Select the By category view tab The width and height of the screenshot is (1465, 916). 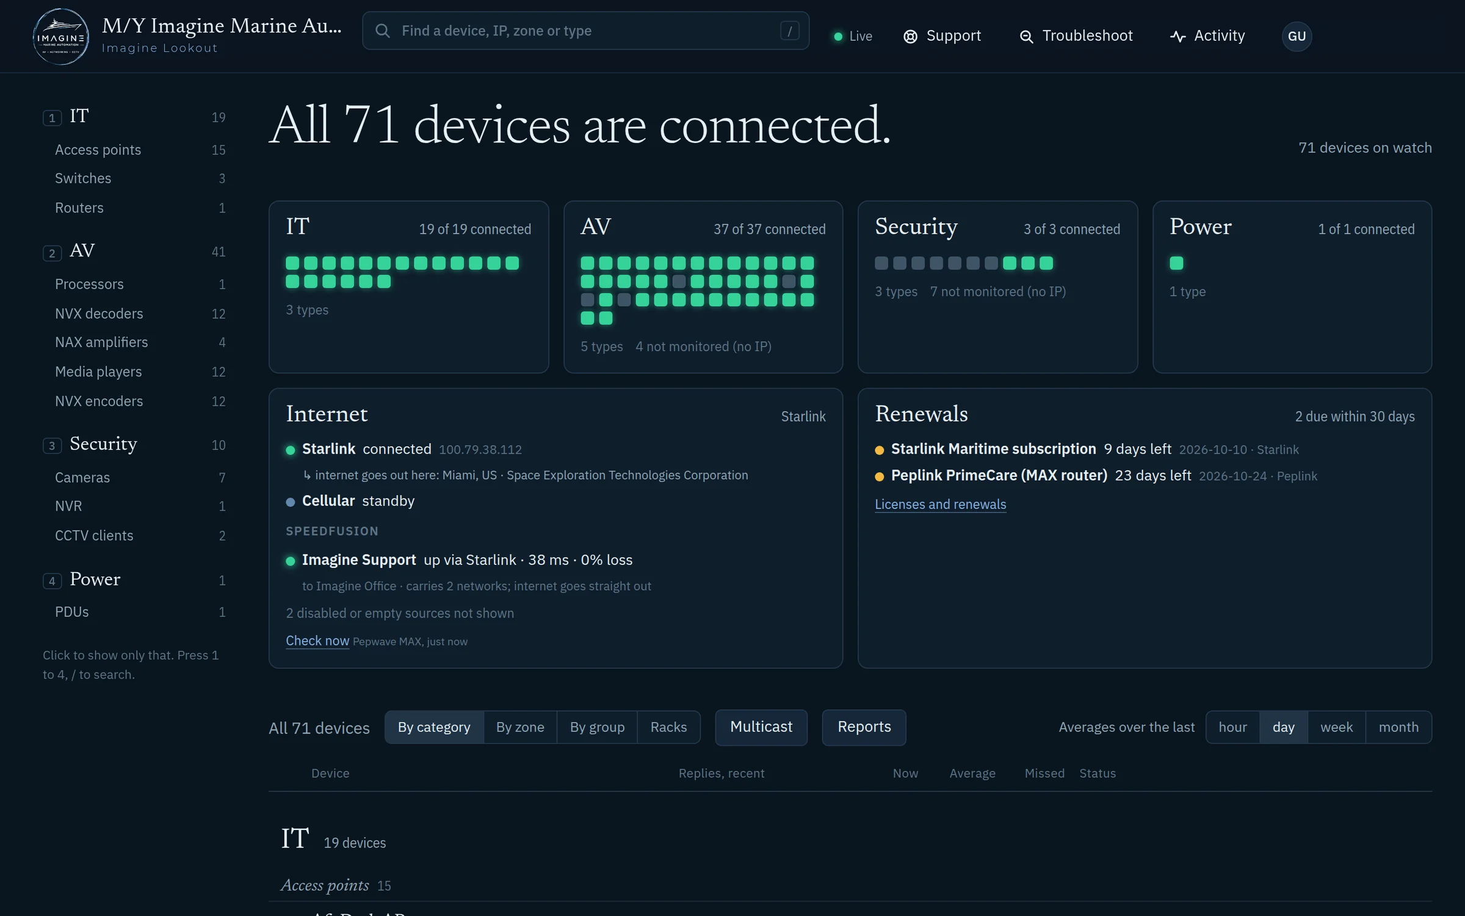pyautogui.click(x=434, y=727)
